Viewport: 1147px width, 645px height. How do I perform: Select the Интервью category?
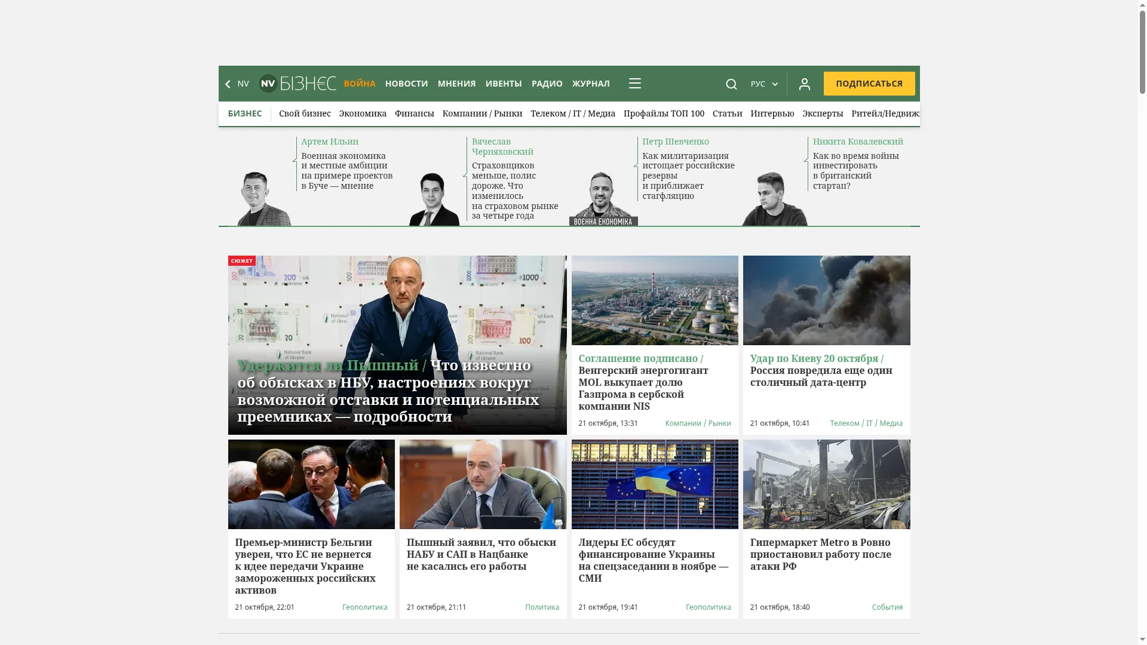coord(772,113)
